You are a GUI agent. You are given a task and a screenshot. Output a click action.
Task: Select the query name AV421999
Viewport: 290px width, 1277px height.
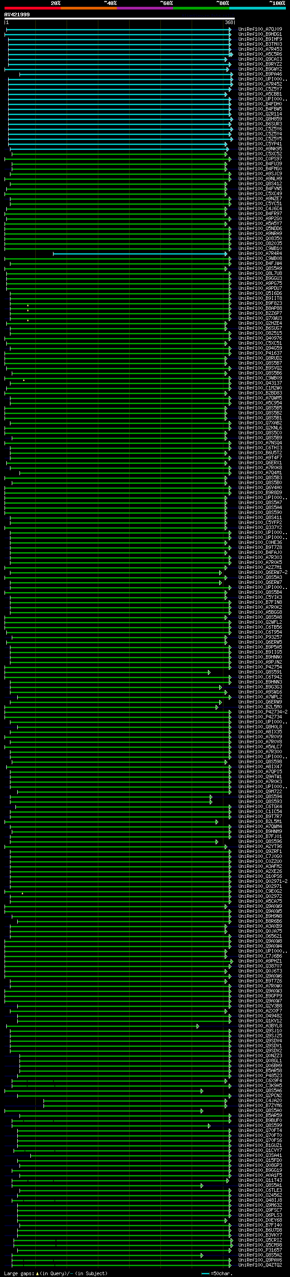[x=17, y=15]
